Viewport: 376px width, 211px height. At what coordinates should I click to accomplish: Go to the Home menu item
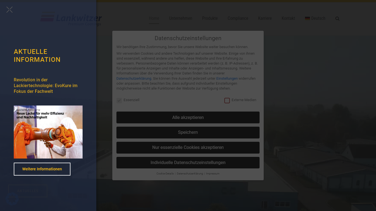tap(154, 18)
